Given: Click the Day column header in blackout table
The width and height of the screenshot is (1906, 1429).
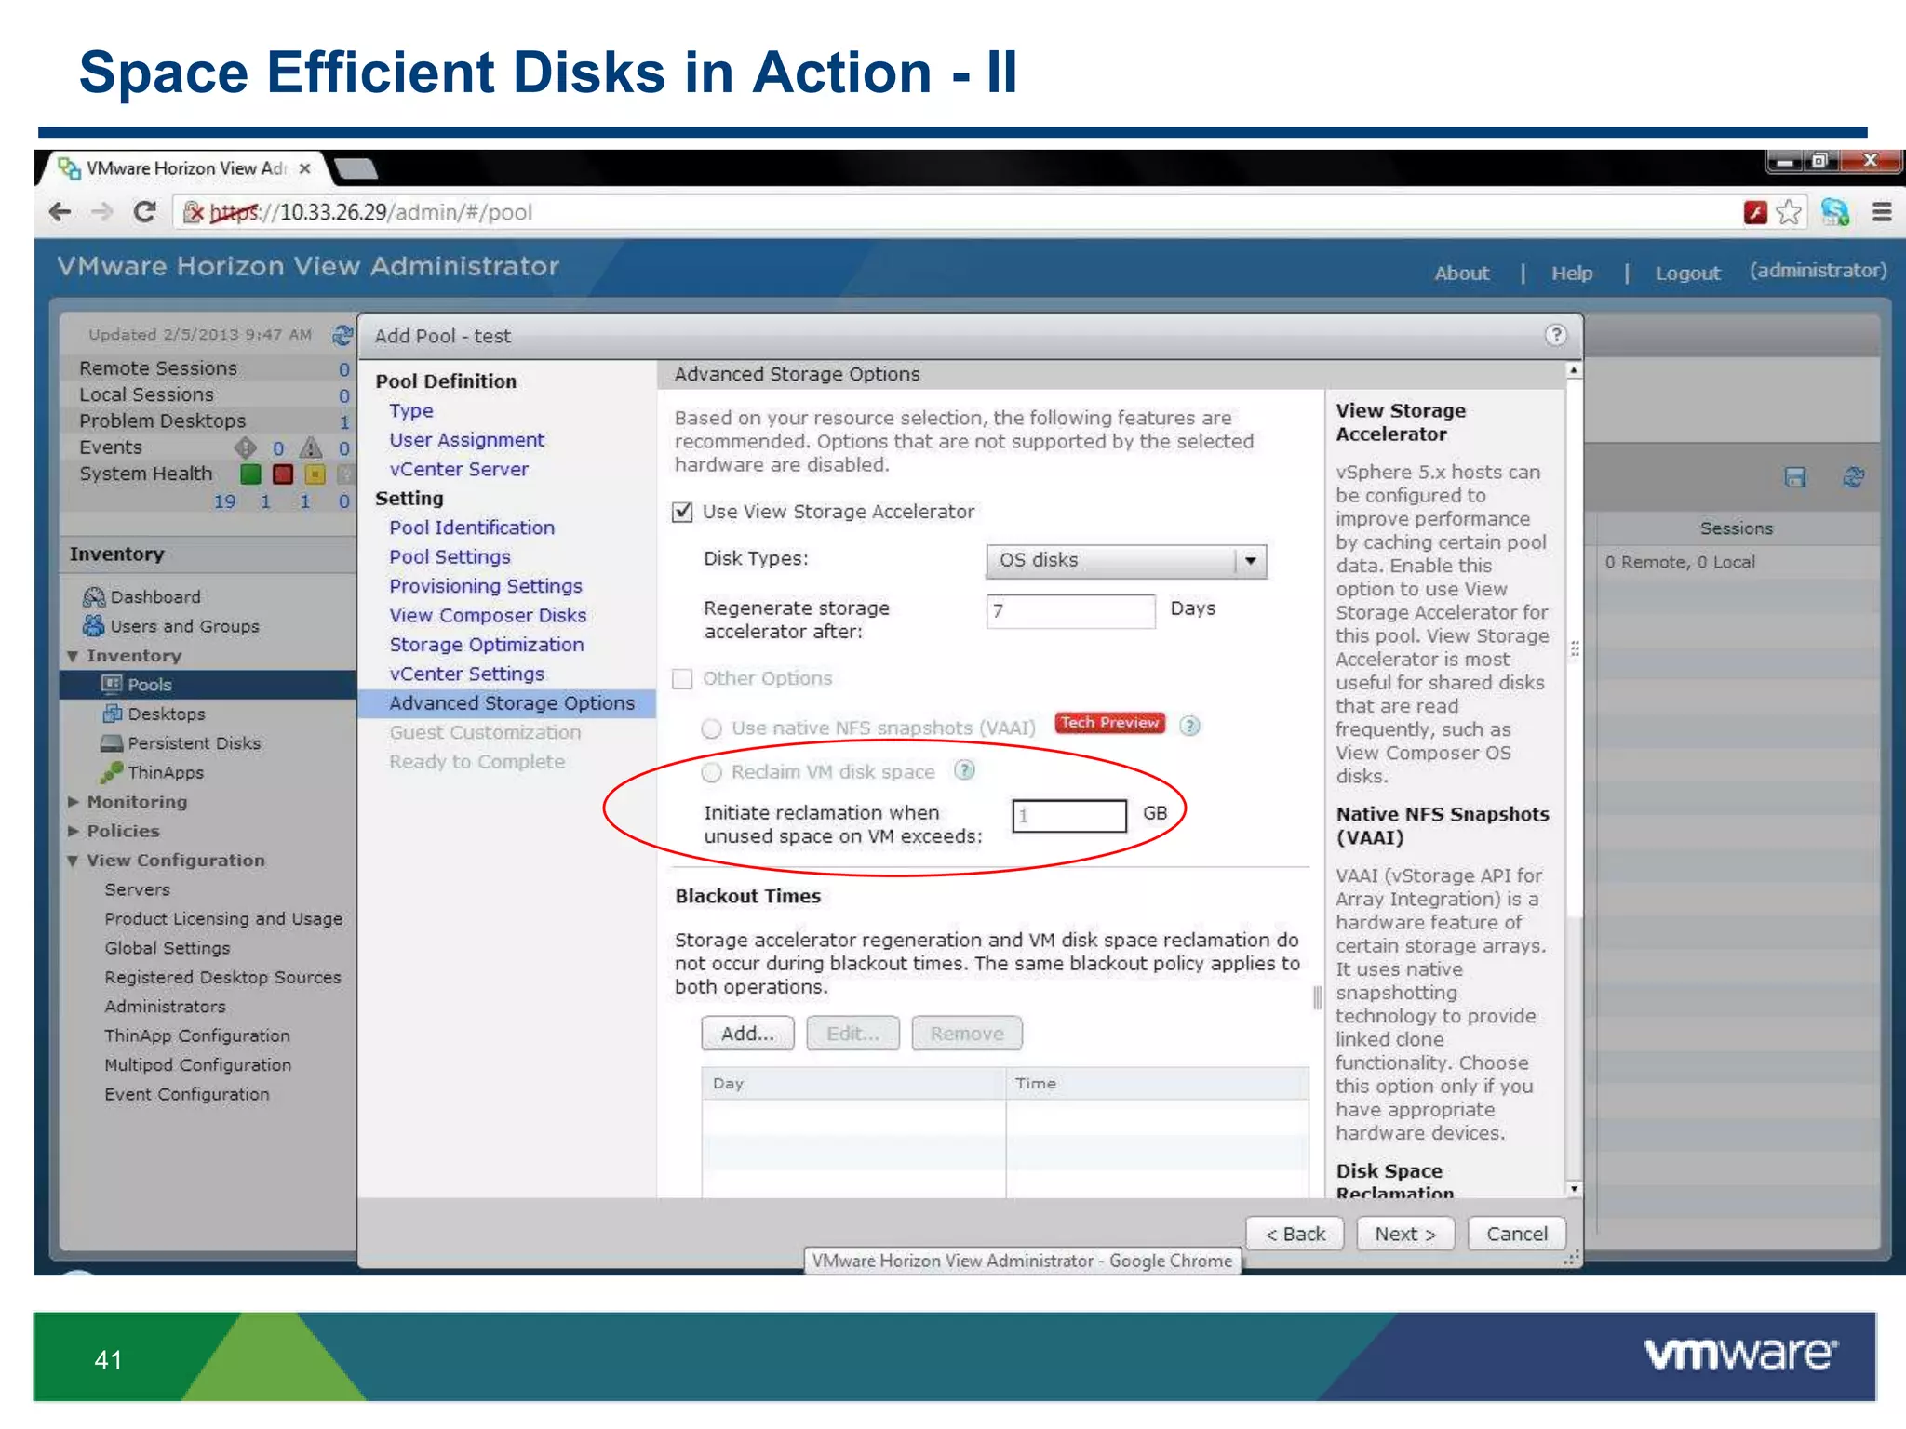Looking at the screenshot, I should coord(853,1084).
